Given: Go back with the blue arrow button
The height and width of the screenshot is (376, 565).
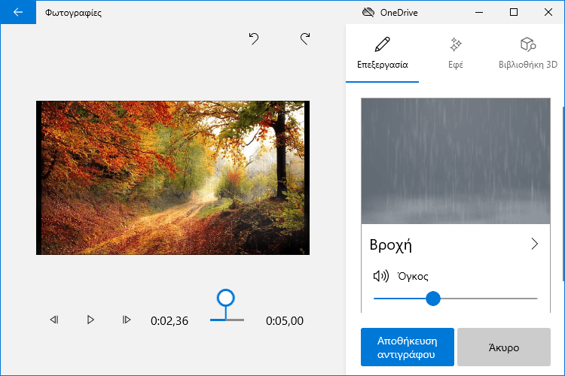Looking at the screenshot, I should tap(18, 12).
